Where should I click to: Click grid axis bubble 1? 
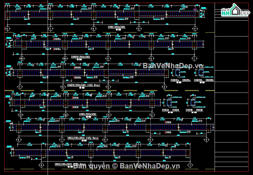[x=190, y=165]
